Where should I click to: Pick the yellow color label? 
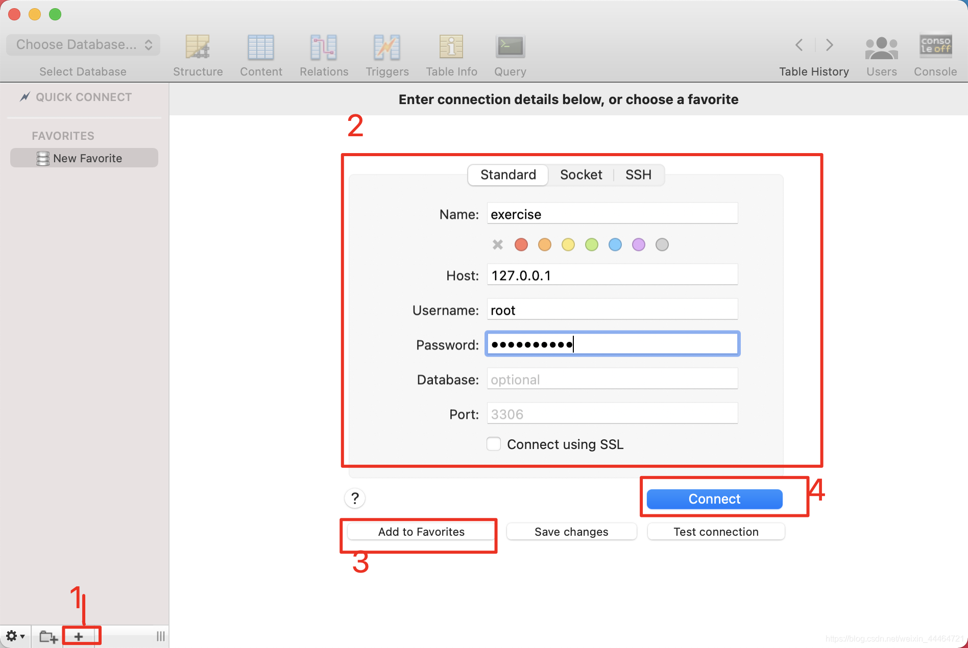568,244
